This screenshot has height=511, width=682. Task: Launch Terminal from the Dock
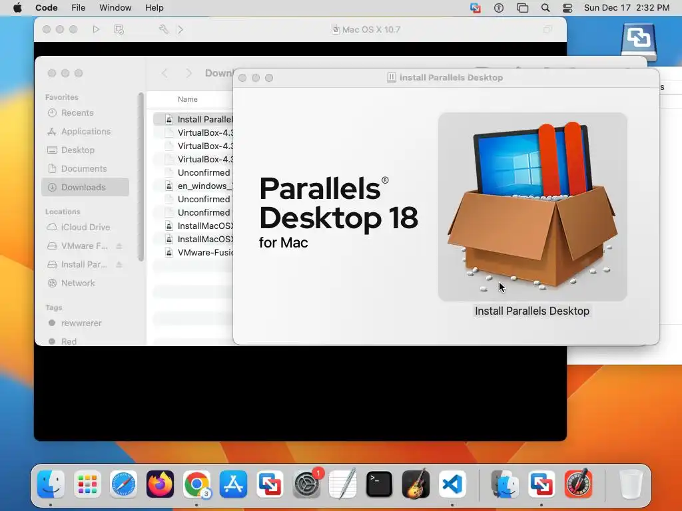point(379,484)
